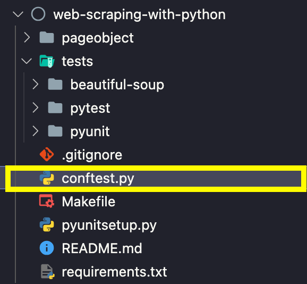The image size is (307, 284).
Task: Open the requirements.txt file
Action: (114, 272)
